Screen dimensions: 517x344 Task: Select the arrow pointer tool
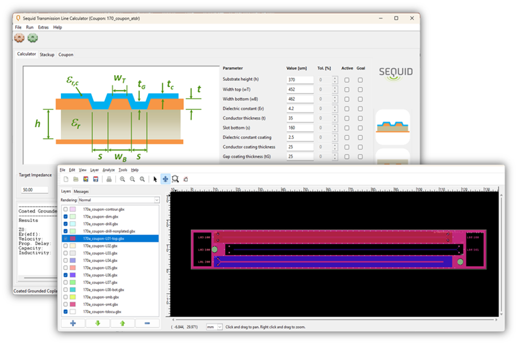[x=155, y=179]
